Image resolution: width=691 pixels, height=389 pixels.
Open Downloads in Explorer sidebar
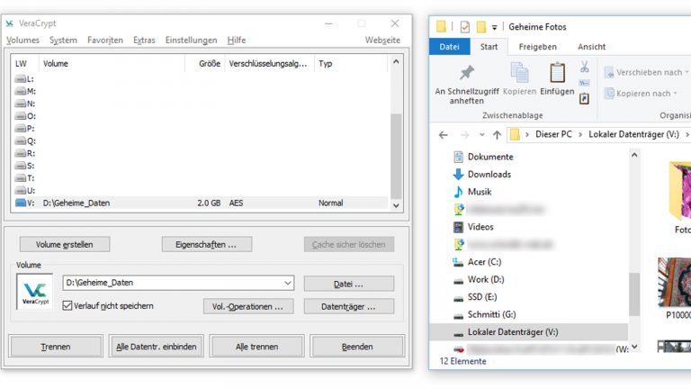(489, 174)
